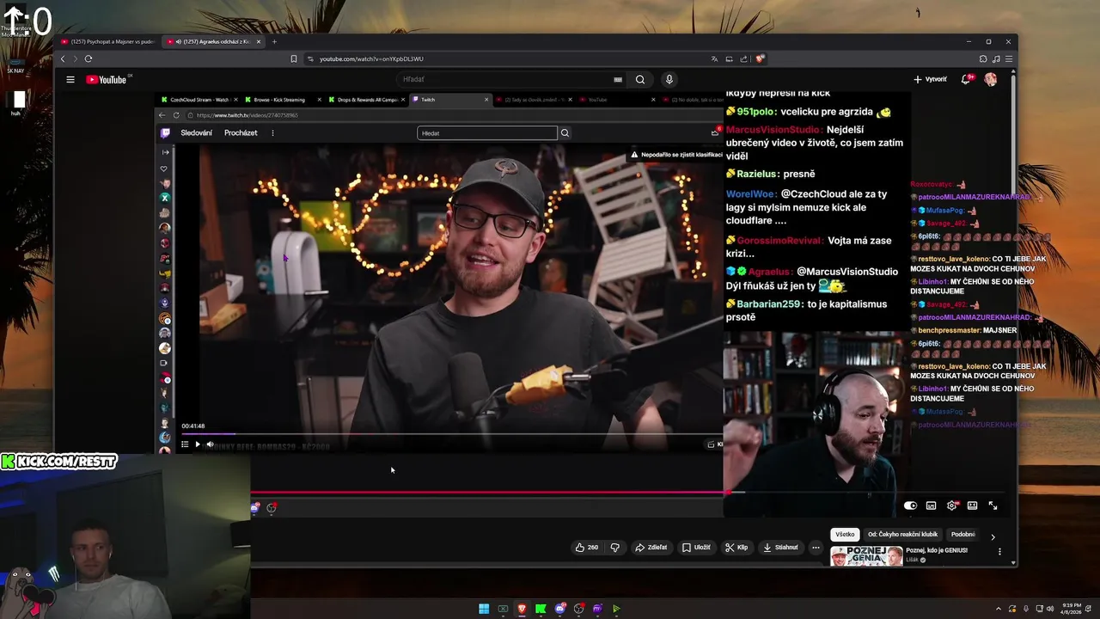
Task: Open the inner 'Drops & Rewards' tab
Action: [x=367, y=100]
